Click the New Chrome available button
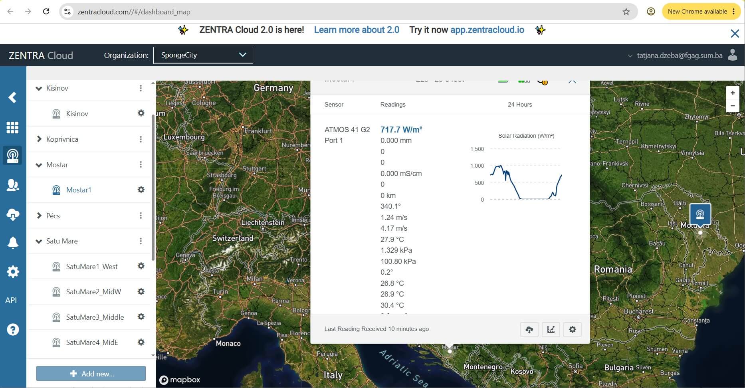Viewport: 745px width, 388px height. [x=701, y=12]
